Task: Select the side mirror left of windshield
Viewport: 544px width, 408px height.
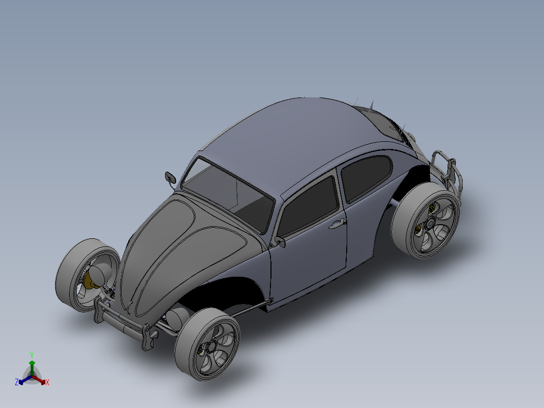Action: tap(171, 178)
